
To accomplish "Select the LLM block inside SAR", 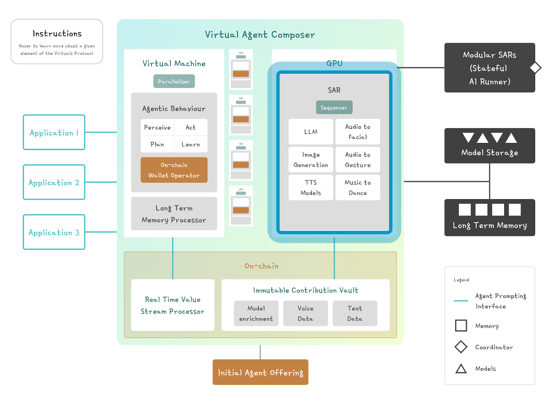I will (x=310, y=132).
